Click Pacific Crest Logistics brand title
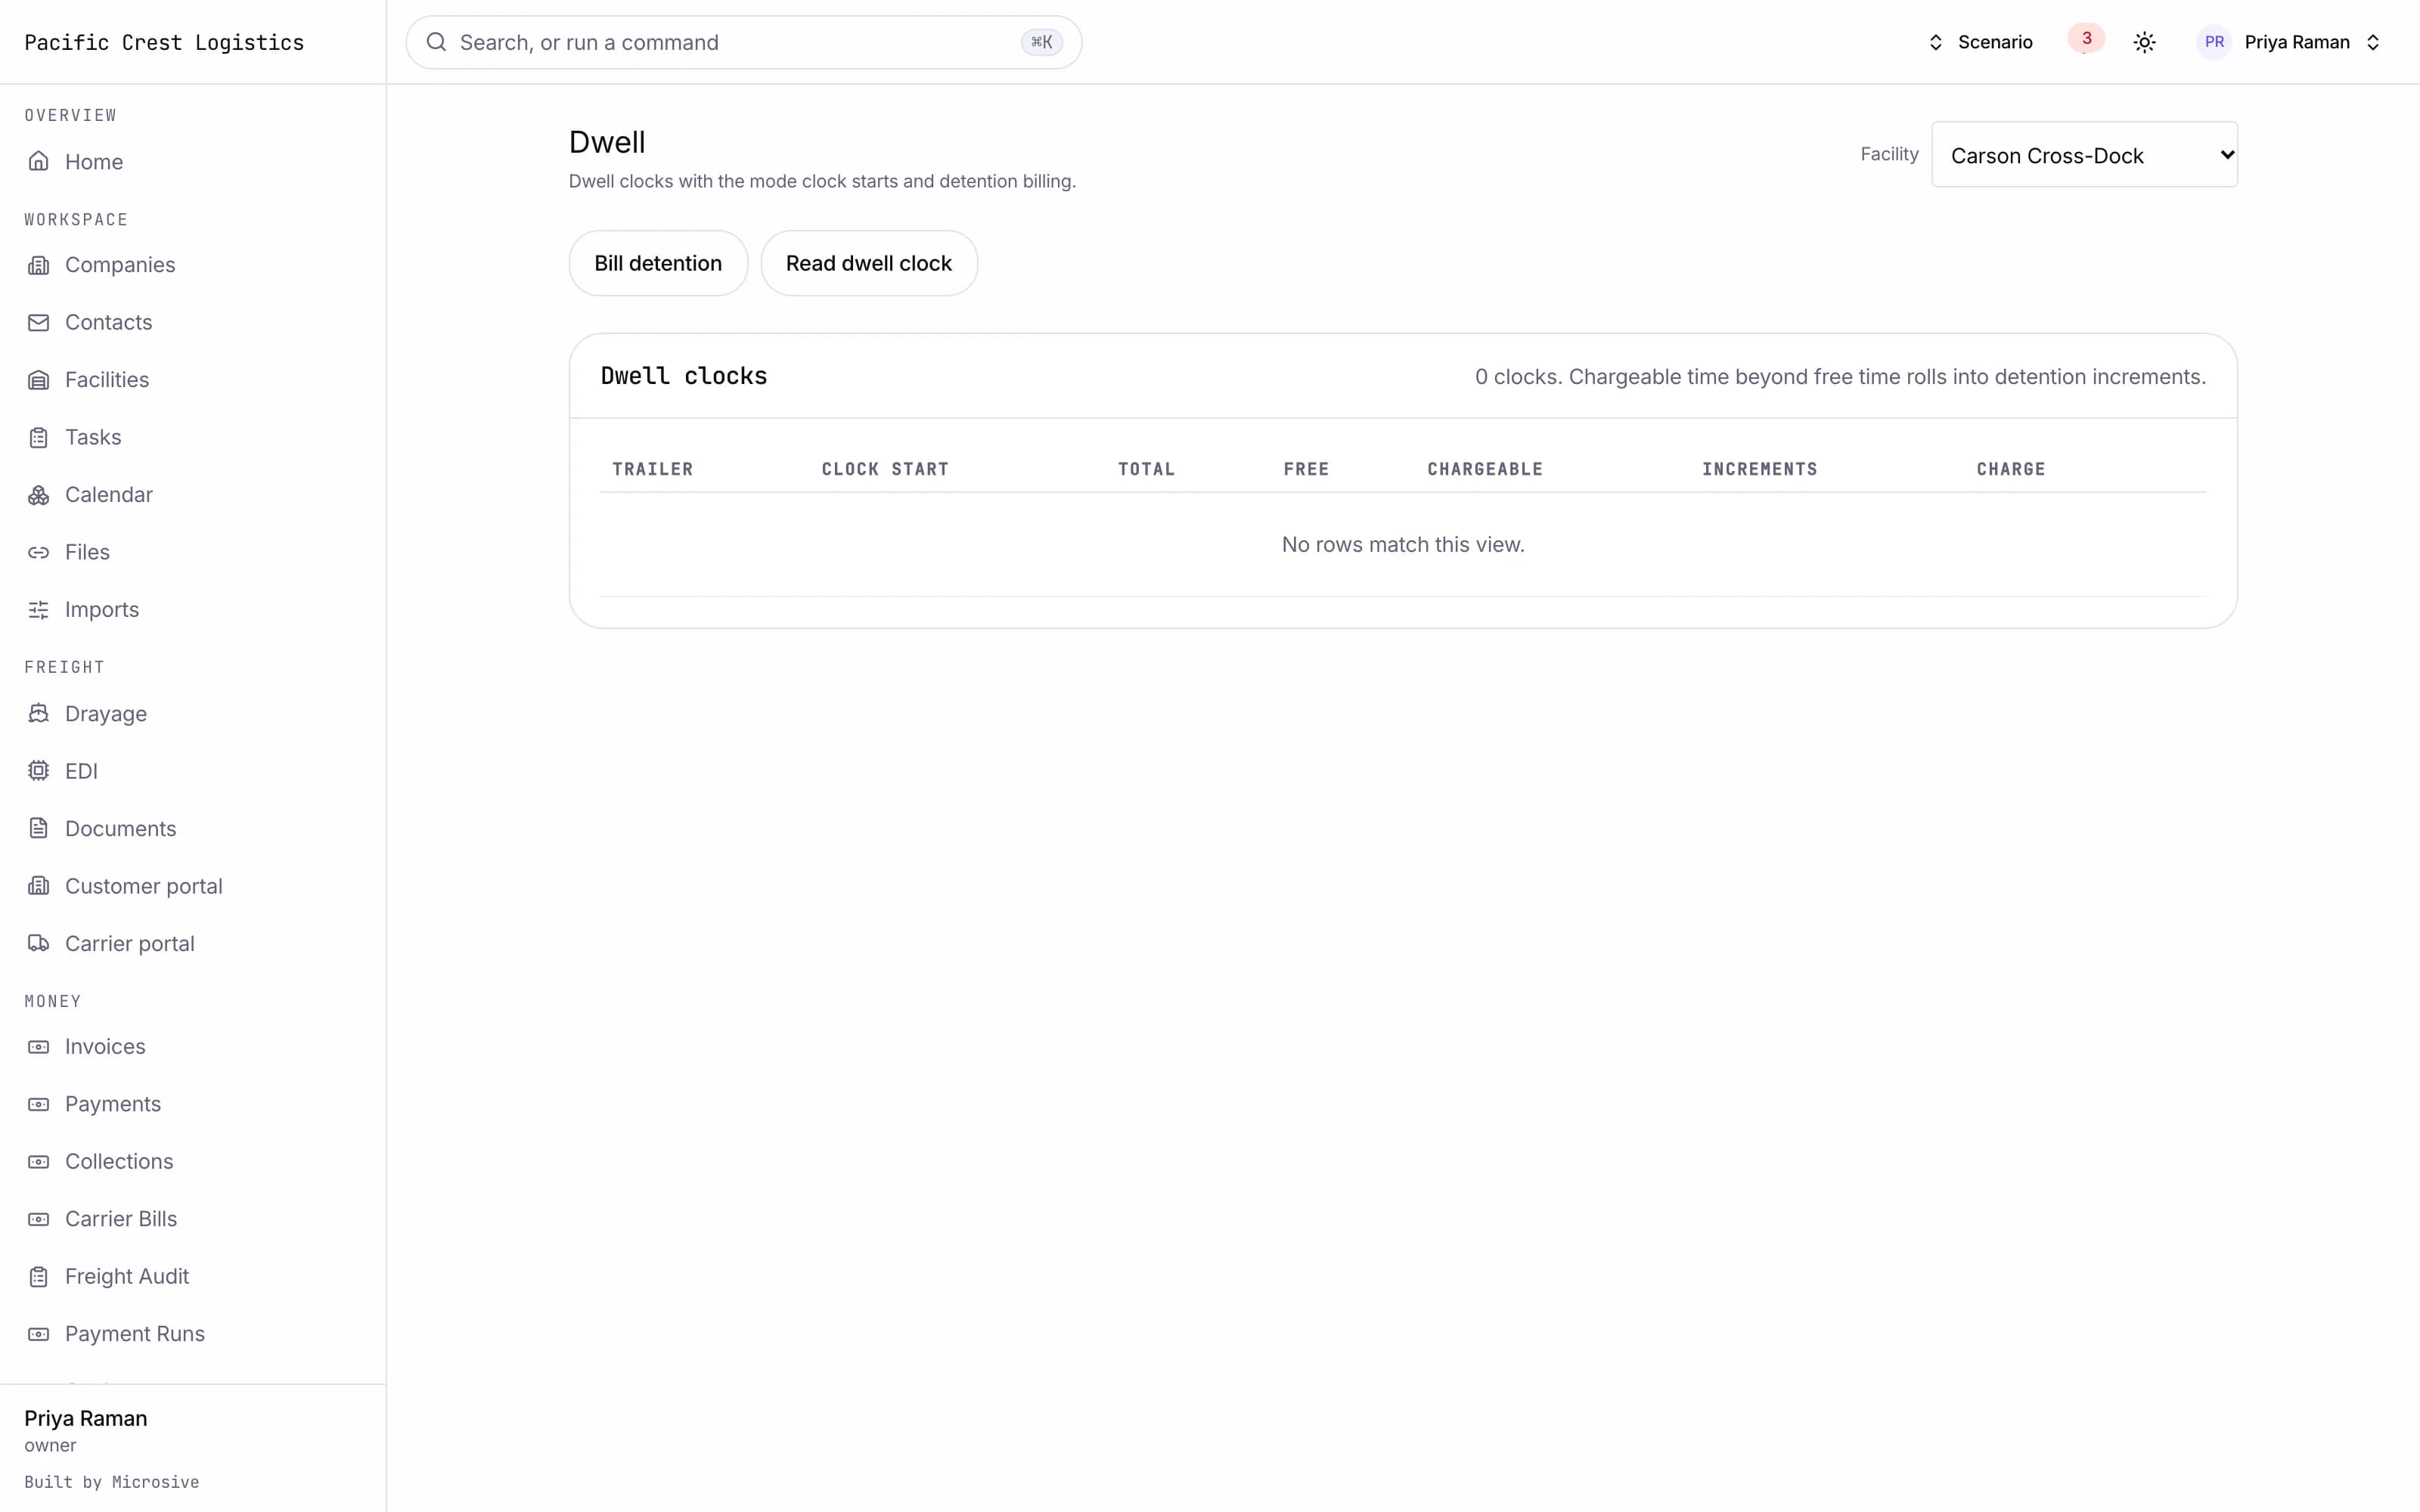2420x1512 pixels. pyautogui.click(x=164, y=42)
